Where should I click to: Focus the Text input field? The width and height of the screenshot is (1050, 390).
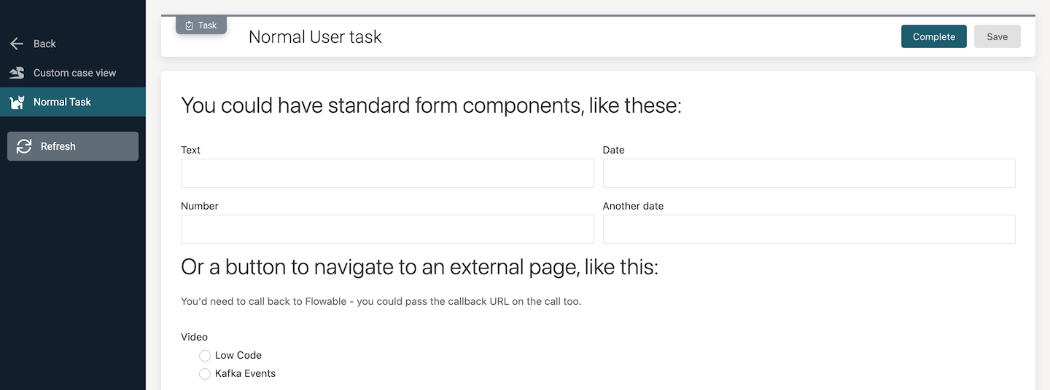tap(387, 173)
